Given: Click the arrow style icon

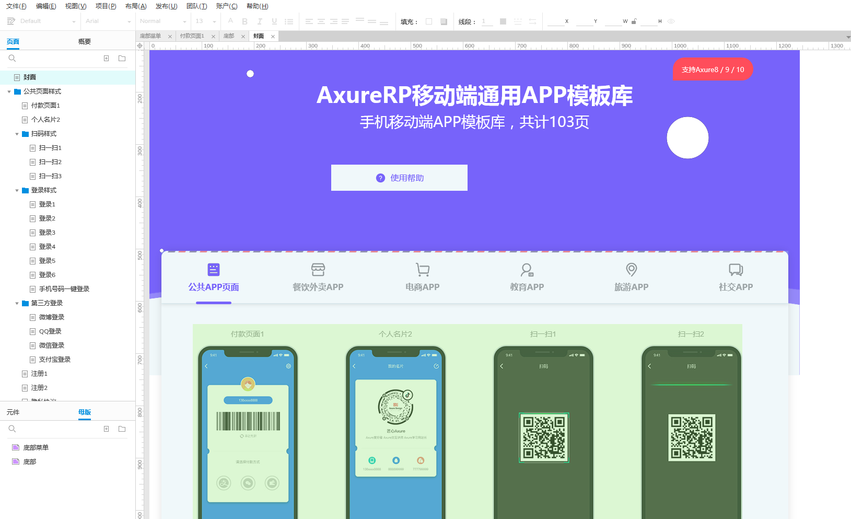Looking at the screenshot, I should pyautogui.click(x=532, y=21).
